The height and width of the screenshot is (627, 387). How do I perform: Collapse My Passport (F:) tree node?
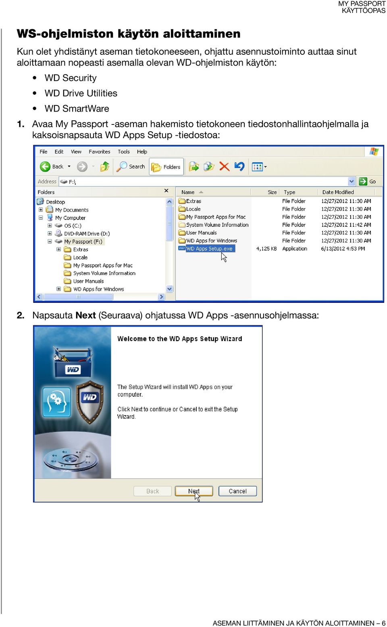[50, 242]
